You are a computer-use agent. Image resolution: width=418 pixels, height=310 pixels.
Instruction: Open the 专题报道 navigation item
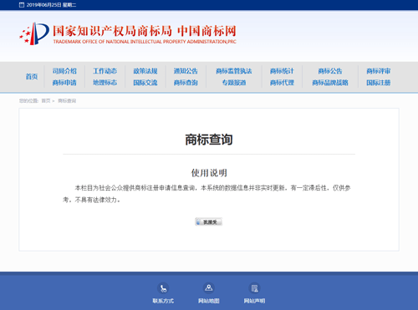point(234,83)
